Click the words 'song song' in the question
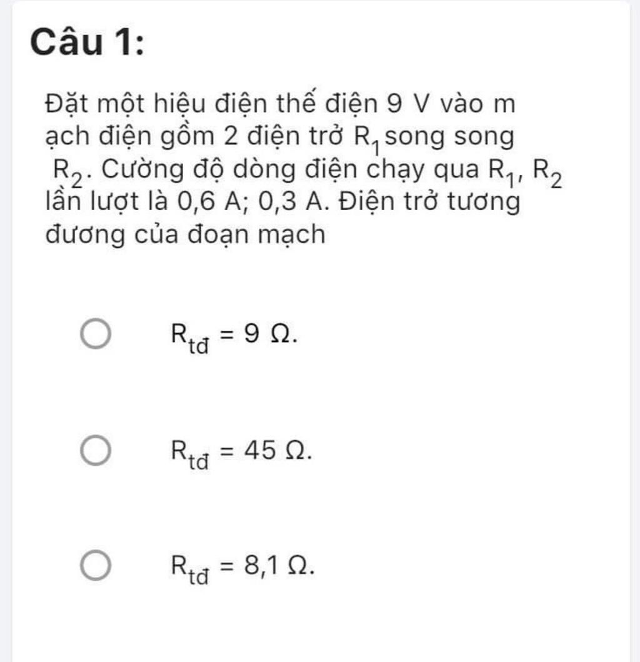The width and height of the screenshot is (640, 662). 449,137
